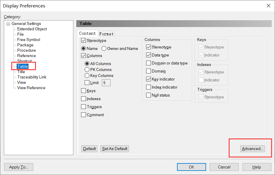This screenshot has width=275, height=175.
Task: Click the Limit value field showing 5
Action: pyautogui.click(x=106, y=83)
